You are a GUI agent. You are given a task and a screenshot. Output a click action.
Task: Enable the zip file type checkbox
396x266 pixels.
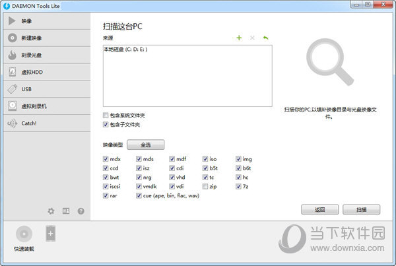(x=205, y=186)
